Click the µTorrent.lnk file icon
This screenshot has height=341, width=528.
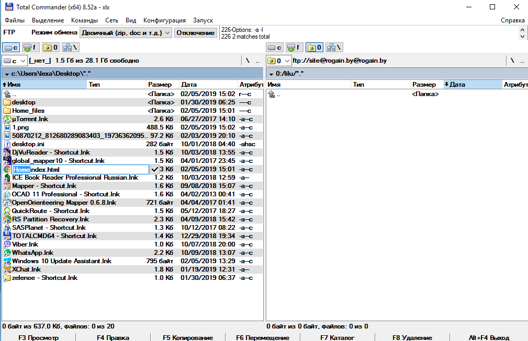[7, 119]
